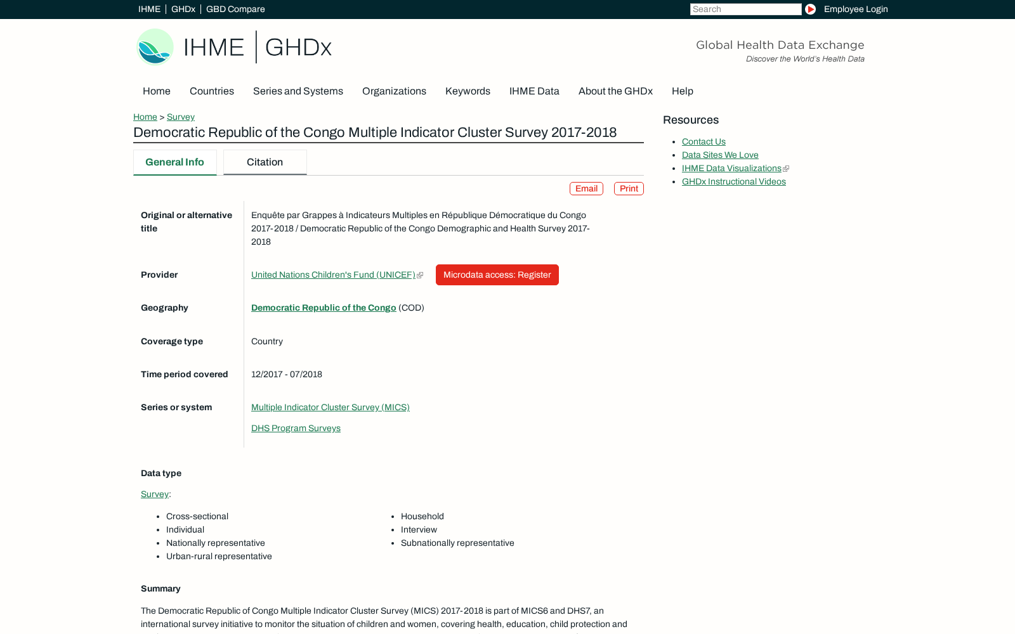Open GBD Compare in top bar

(x=235, y=9)
